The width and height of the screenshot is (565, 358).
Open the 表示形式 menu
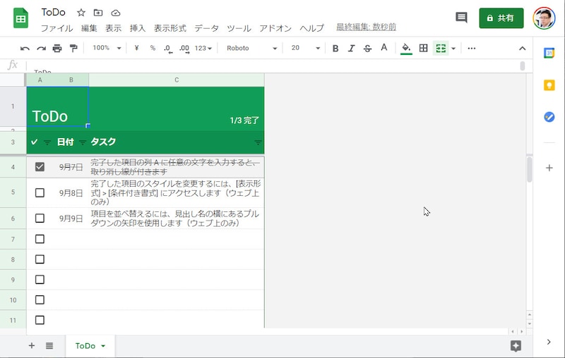click(x=169, y=28)
